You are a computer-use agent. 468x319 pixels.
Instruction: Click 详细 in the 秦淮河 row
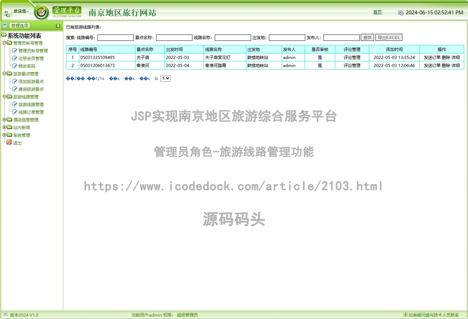point(456,65)
